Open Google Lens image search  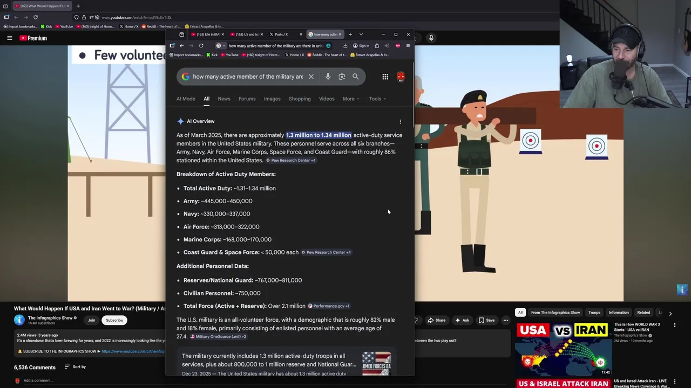click(342, 77)
